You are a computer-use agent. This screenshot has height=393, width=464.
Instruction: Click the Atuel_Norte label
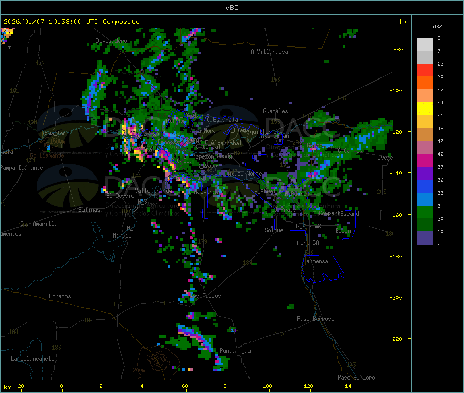pos(244,174)
